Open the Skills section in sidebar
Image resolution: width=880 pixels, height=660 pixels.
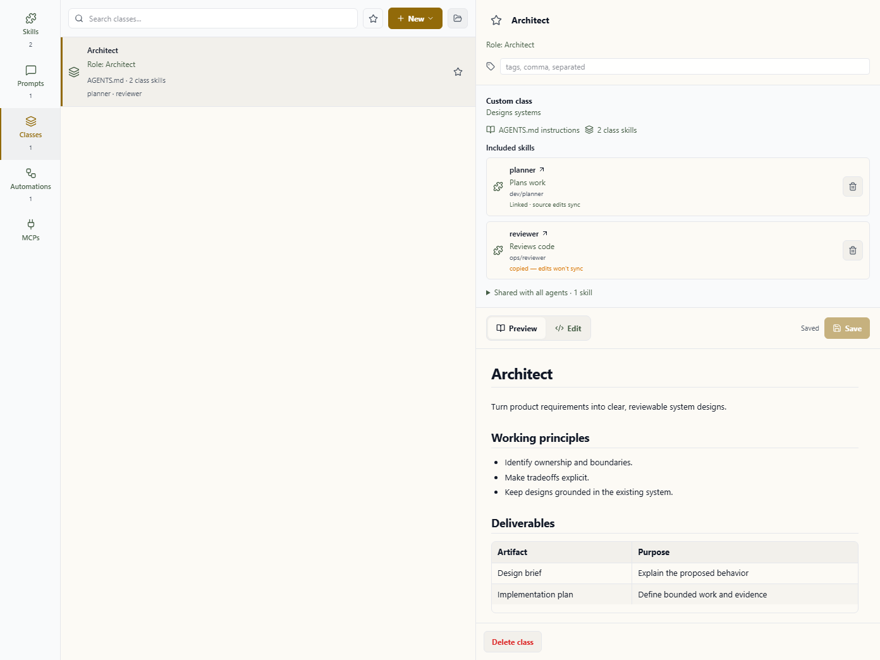click(30, 30)
